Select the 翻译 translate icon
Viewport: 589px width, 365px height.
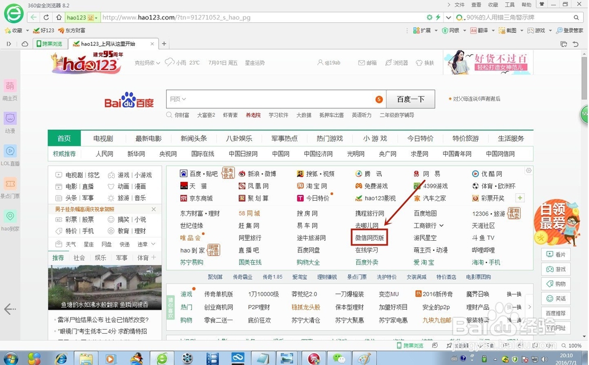point(472,31)
